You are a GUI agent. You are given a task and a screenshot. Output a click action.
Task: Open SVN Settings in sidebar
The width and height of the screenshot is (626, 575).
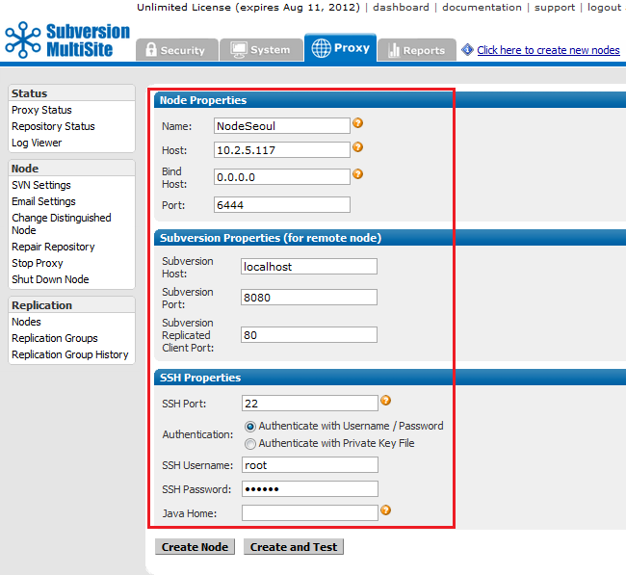[x=41, y=185]
